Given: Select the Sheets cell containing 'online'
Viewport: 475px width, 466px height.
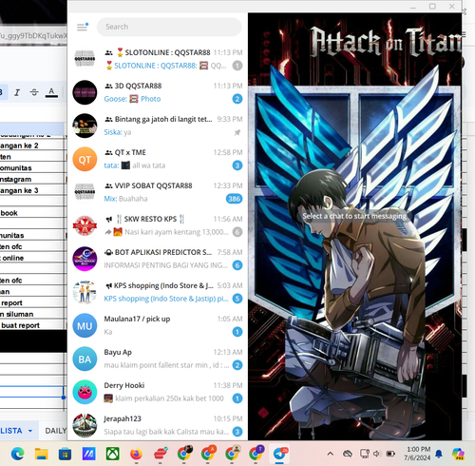Looking at the screenshot, I should (x=32, y=258).
